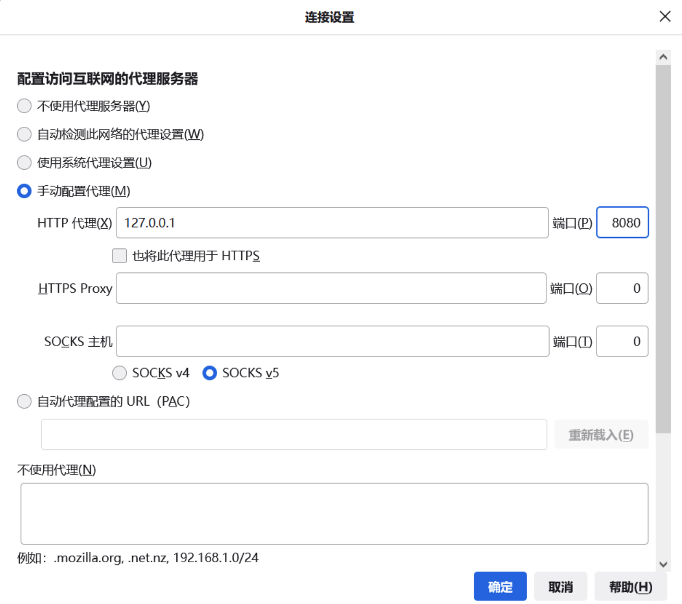The width and height of the screenshot is (682, 604).
Task: Click the 确定 button
Action: 500,586
